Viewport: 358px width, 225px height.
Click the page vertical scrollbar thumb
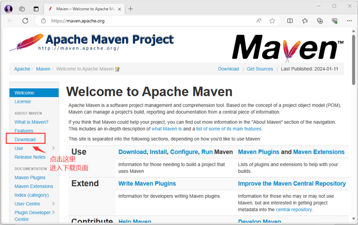354,60
